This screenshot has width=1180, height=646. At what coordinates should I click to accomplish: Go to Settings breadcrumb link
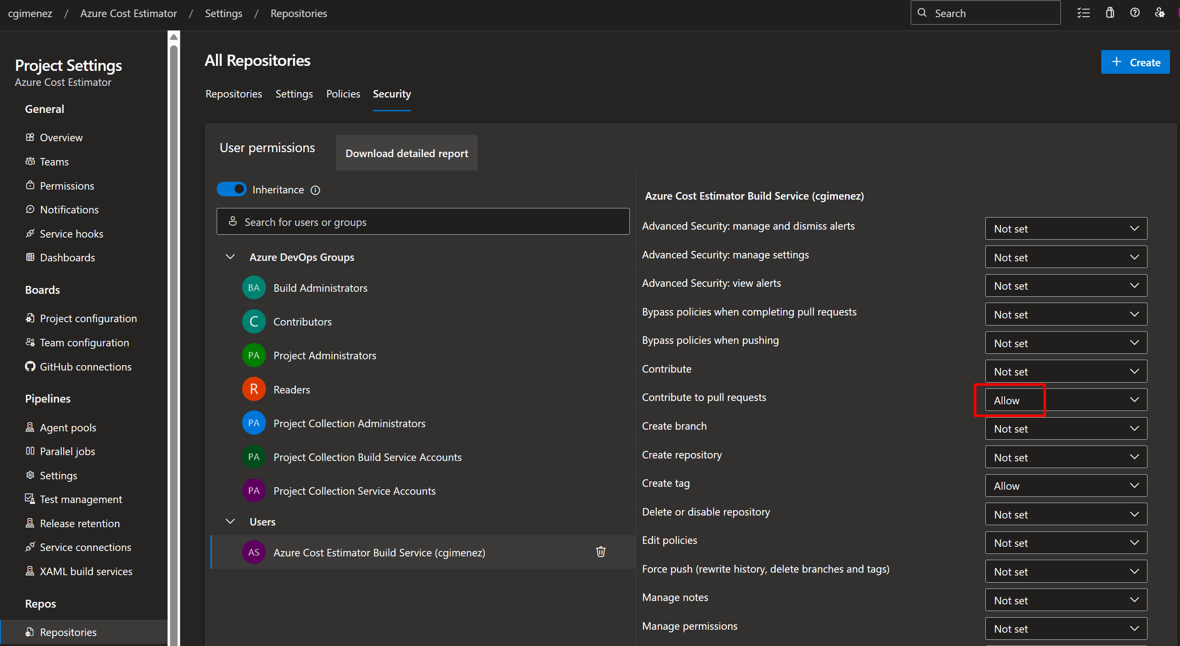click(223, 13)
